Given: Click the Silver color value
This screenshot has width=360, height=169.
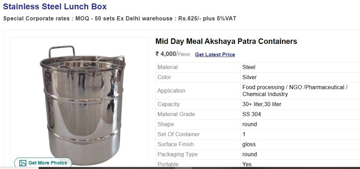Looking at the screenshot, I should pyautogui.click(x=249, y=77).
